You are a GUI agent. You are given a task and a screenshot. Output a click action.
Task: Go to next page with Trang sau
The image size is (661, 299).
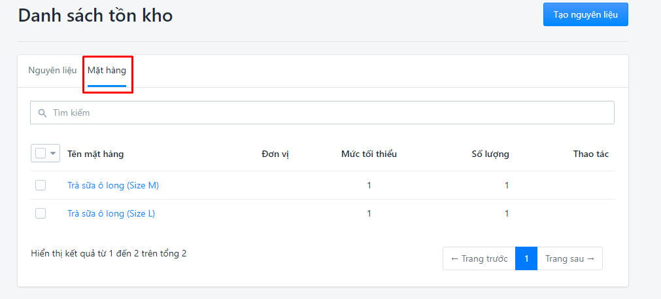click(x=569, y=258)
